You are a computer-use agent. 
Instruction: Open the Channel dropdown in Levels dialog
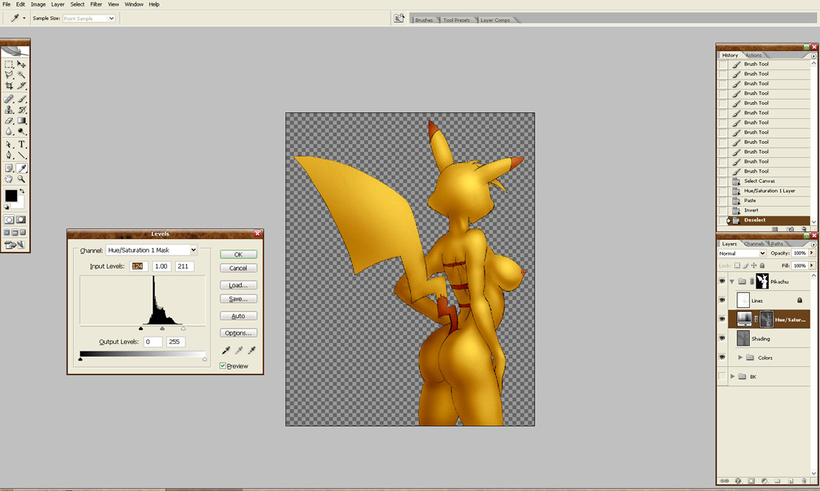[152, 250]
